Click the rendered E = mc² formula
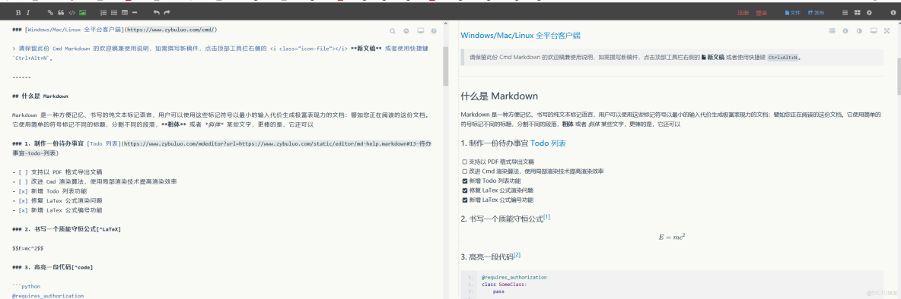901x299 pixels. (672, 237)
